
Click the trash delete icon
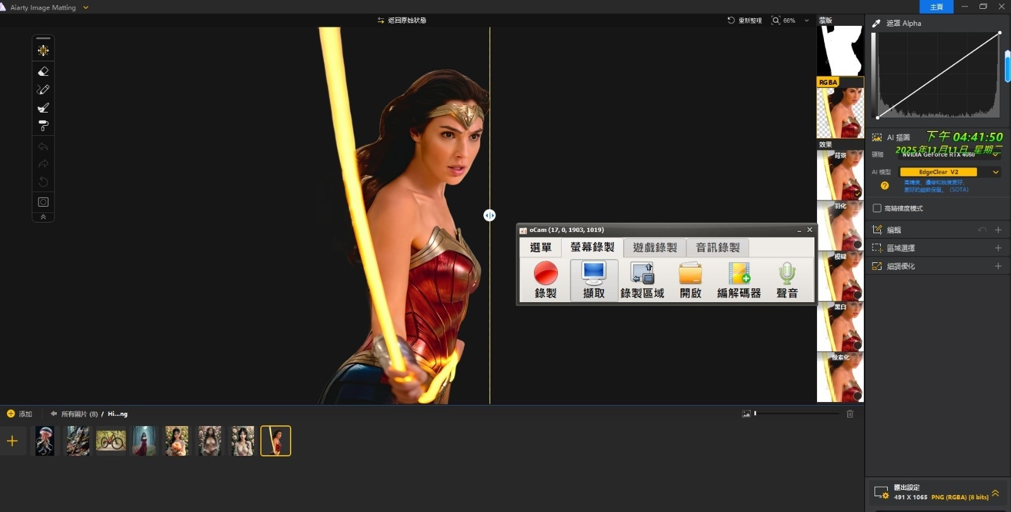(850, 414)
